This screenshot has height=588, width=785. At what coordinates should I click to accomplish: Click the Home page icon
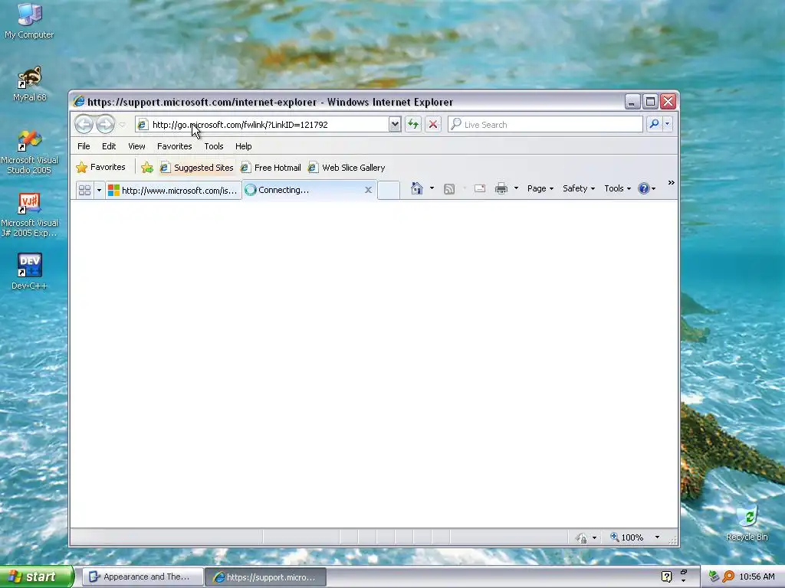(416, 188)
